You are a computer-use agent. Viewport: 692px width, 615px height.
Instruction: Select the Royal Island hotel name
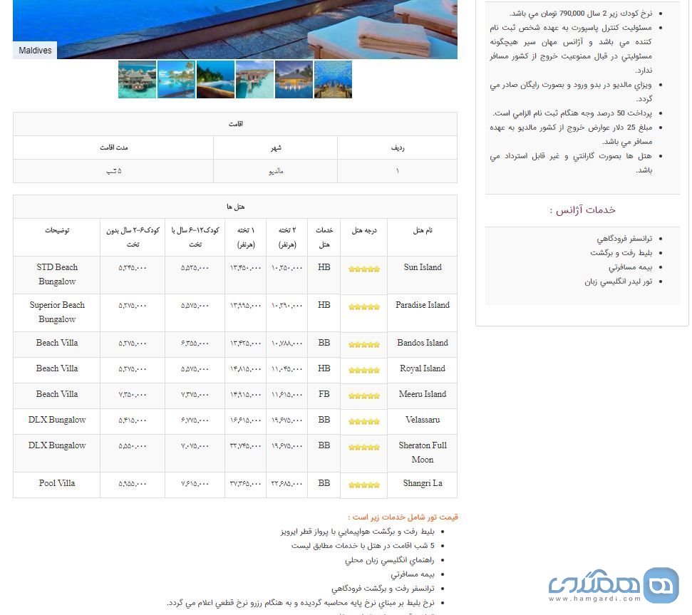(423, 369)
